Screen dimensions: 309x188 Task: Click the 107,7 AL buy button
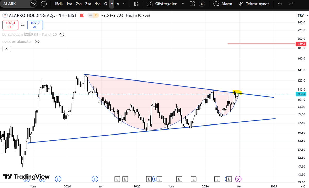tap(35, 25)
